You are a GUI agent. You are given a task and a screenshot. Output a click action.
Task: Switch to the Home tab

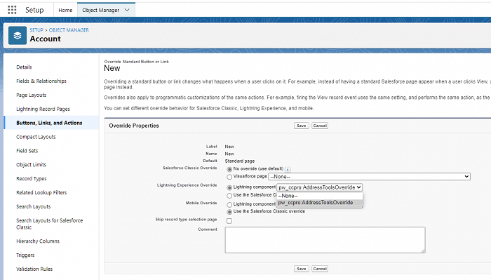pos(65,10)
